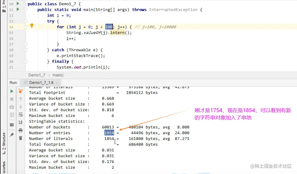The image size is (297, 174).
Task: Close the Demo1_7_1.8 run tab
Action: [57, 83]
